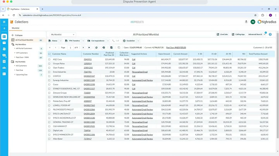The image size is (279, 156).
Task: Go to first page of worklist
Action: tap(50, 47)
